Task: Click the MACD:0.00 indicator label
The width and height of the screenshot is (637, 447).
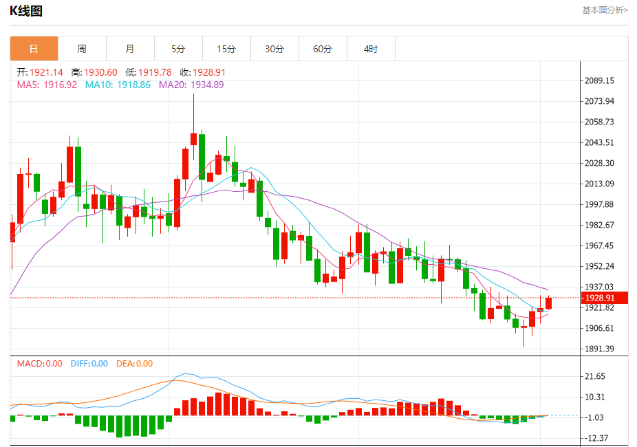Action: [39, 364]
